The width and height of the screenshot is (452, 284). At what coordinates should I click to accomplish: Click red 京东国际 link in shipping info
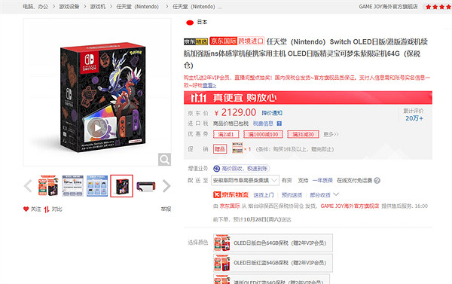pos(230,206)
